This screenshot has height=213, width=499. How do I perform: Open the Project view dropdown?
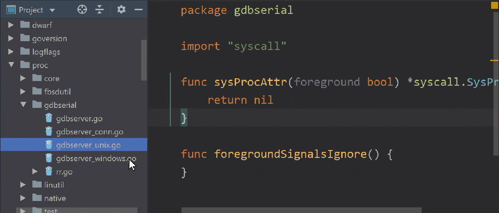[51, 10]
